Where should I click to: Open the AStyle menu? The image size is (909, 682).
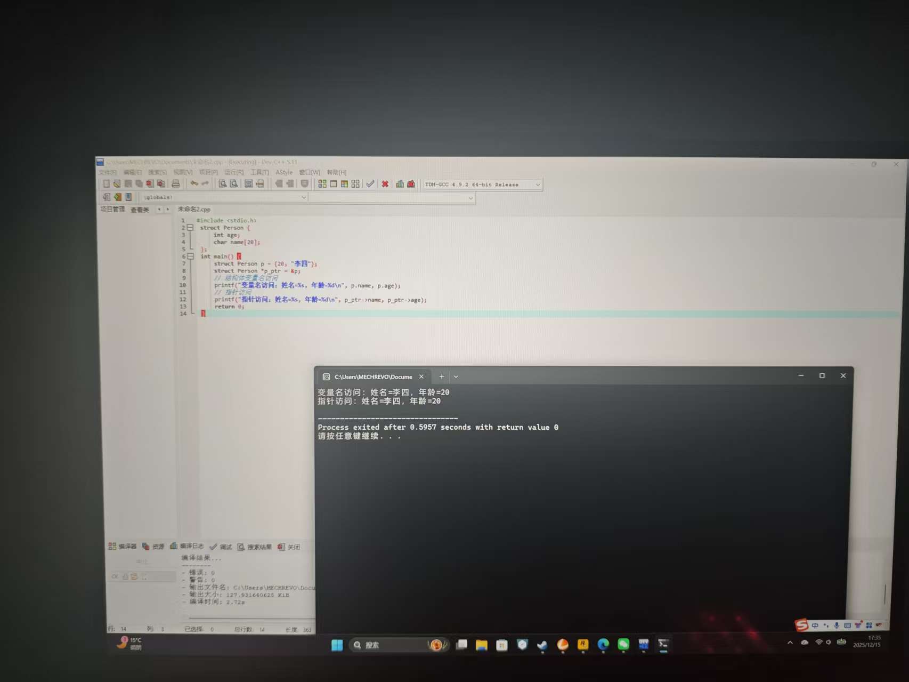tap(284, 172)
